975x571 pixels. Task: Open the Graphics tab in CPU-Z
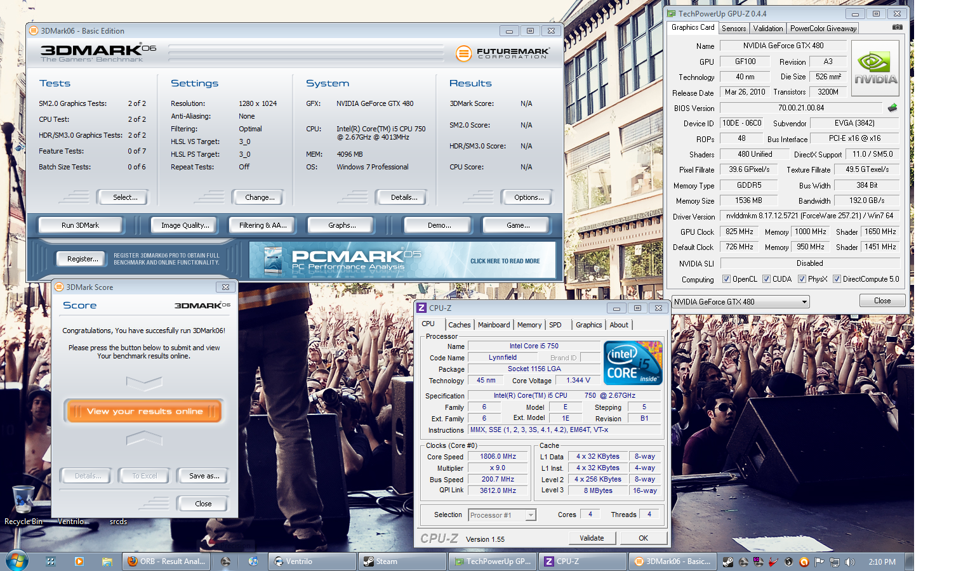(x=589, y=325)
